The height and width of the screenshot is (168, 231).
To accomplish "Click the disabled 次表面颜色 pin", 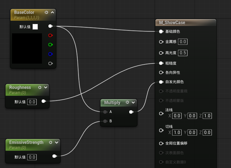I will pyautogui.click(x=161, y=153).
